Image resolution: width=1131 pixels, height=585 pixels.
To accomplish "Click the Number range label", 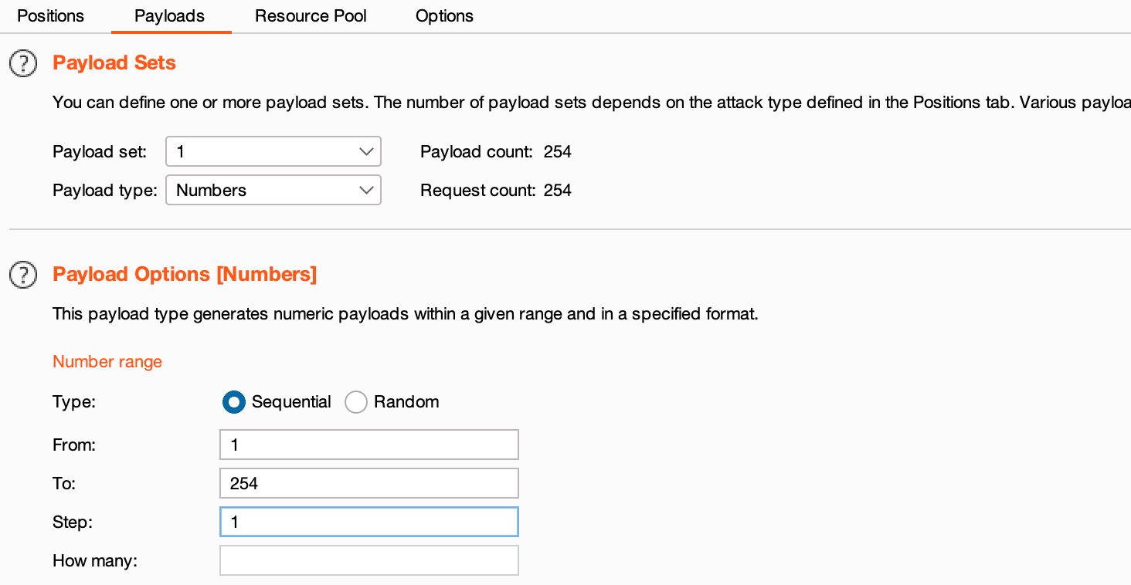I will tap(107, 362).
